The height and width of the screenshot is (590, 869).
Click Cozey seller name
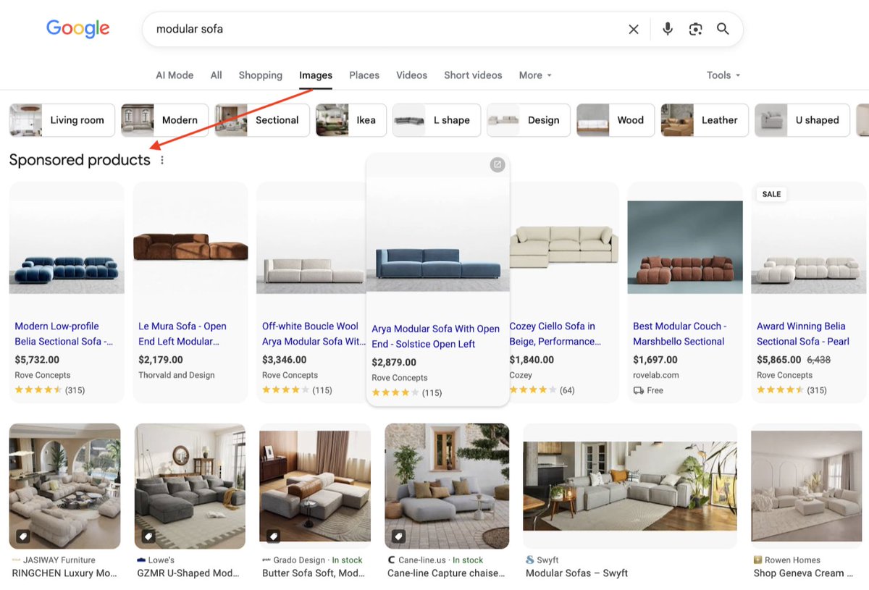[x=521, y=375]
